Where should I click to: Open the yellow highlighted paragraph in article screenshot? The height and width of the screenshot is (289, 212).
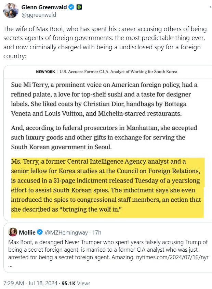(x=107, y=188)
